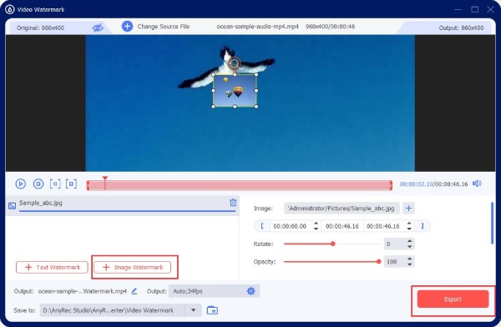This screenshot has height=327, width=501.
Task: Export the watermarked video
Action: (453, 299)
